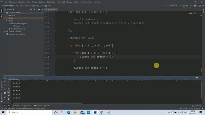Viewport: 205px width, 115px height.
Task: Open the Project view dropdown
Action: 9,10
